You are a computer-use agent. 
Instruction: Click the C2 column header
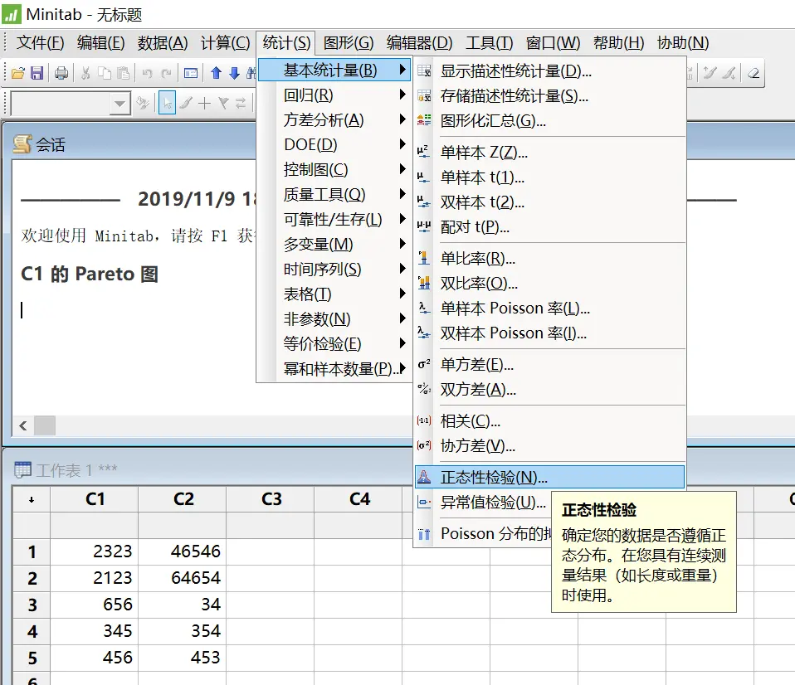pyautogui.click(x=183, y=499)
